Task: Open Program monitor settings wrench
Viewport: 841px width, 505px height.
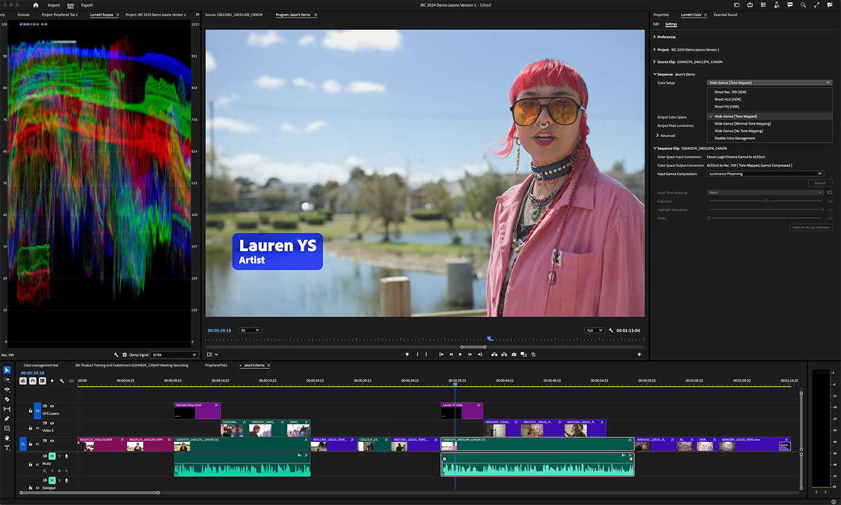Action: 611,330
